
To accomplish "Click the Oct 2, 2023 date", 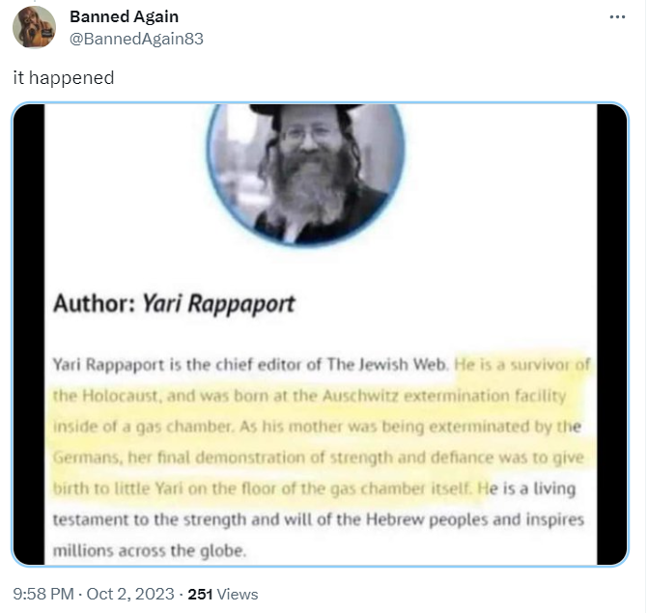I will (130, 594).
